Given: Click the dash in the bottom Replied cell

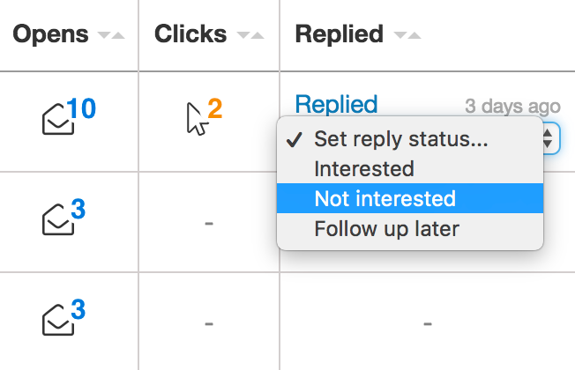Looking at the screenshot, I should pos(427,323).
